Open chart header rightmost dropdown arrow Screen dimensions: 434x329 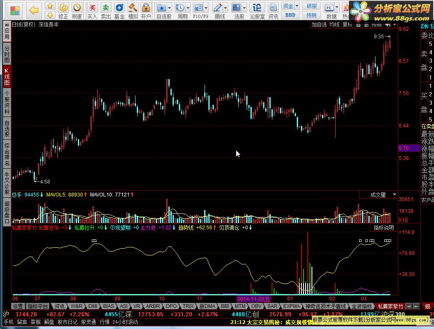point(395,25)
